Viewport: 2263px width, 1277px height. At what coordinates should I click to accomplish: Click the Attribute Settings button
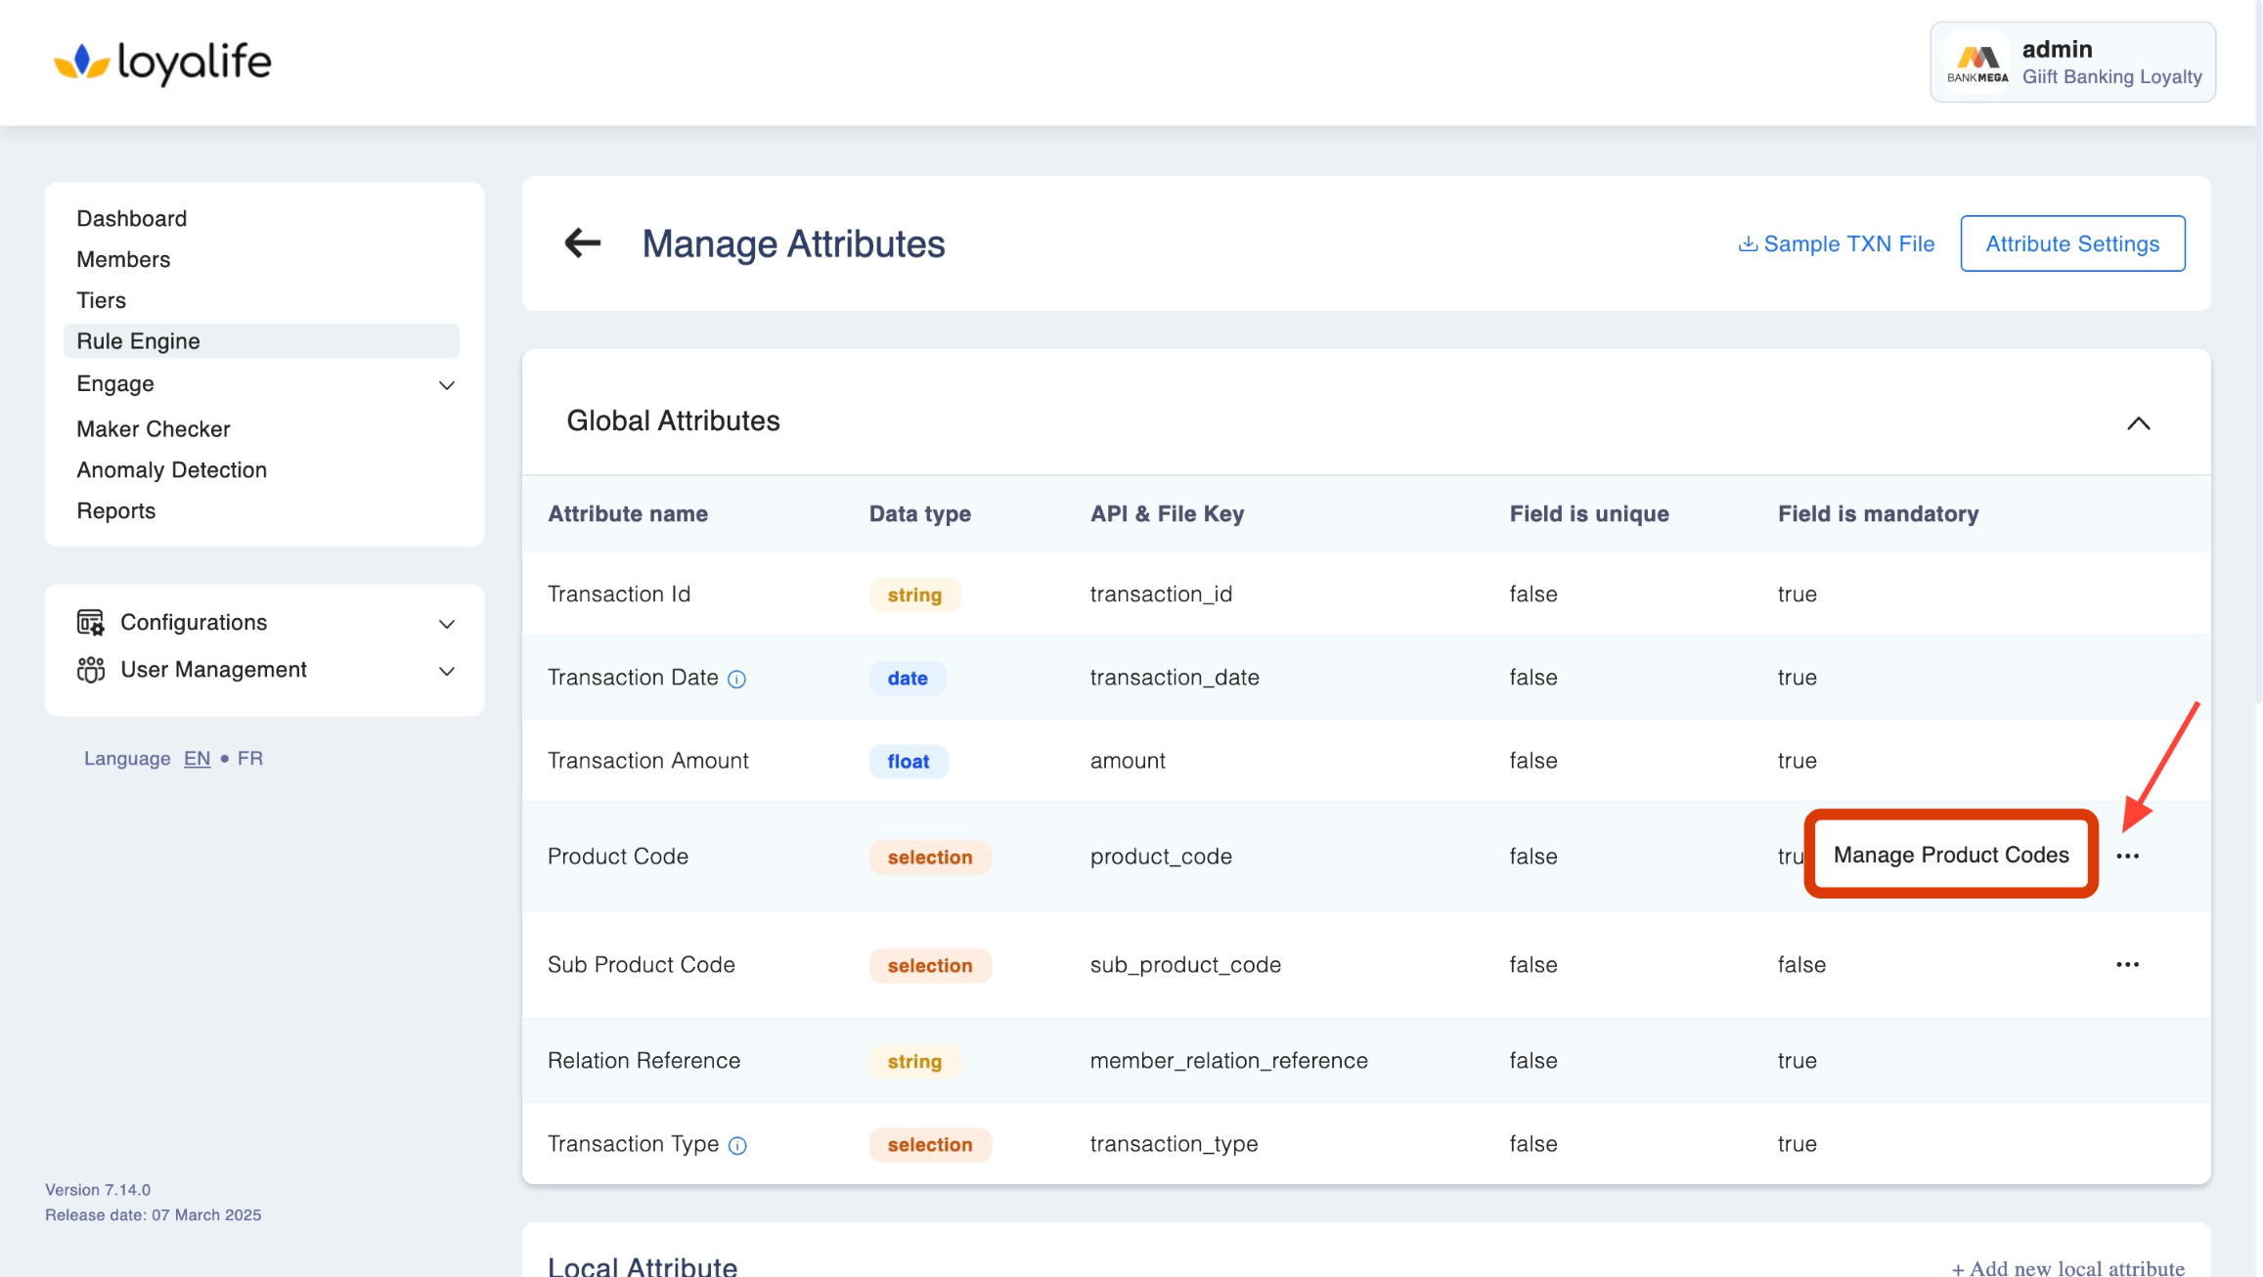2071,243
